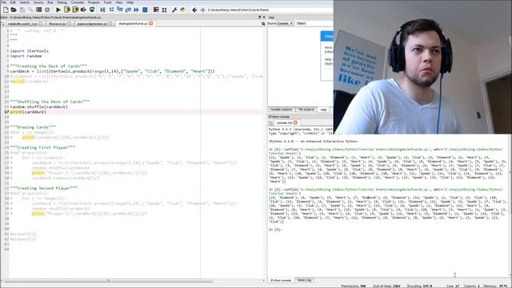Click the Run selection icon

(x=83, y=10)
